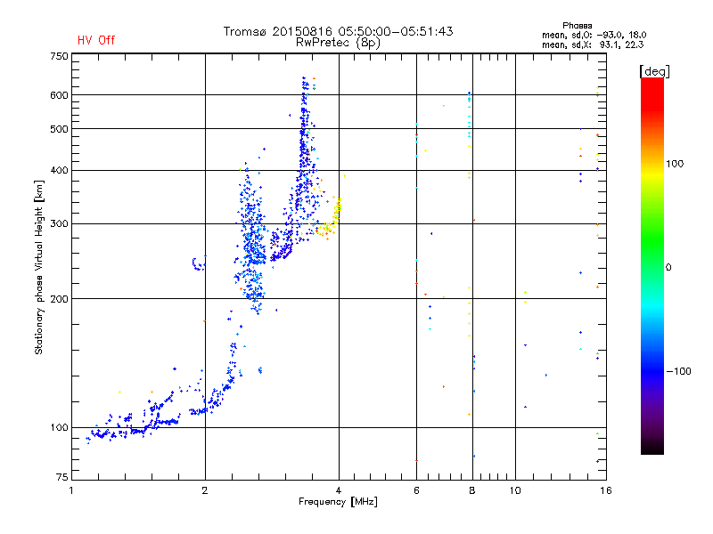Click the colorbar 100 tick label

click(675, 164)
